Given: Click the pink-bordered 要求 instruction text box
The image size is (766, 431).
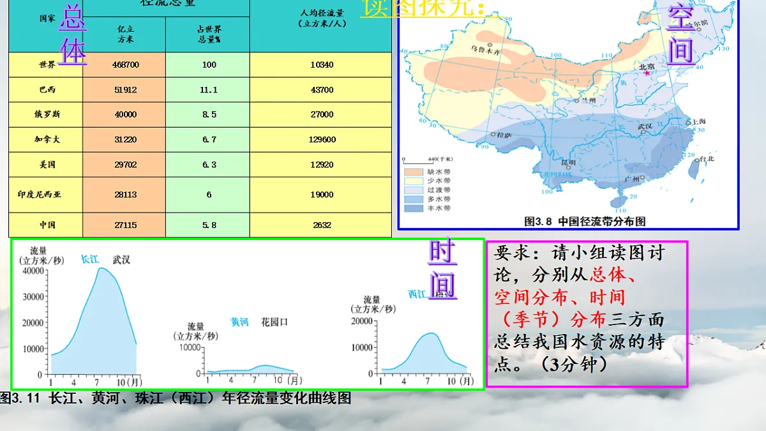Looking at the screenshot, I should click(587, 314).
